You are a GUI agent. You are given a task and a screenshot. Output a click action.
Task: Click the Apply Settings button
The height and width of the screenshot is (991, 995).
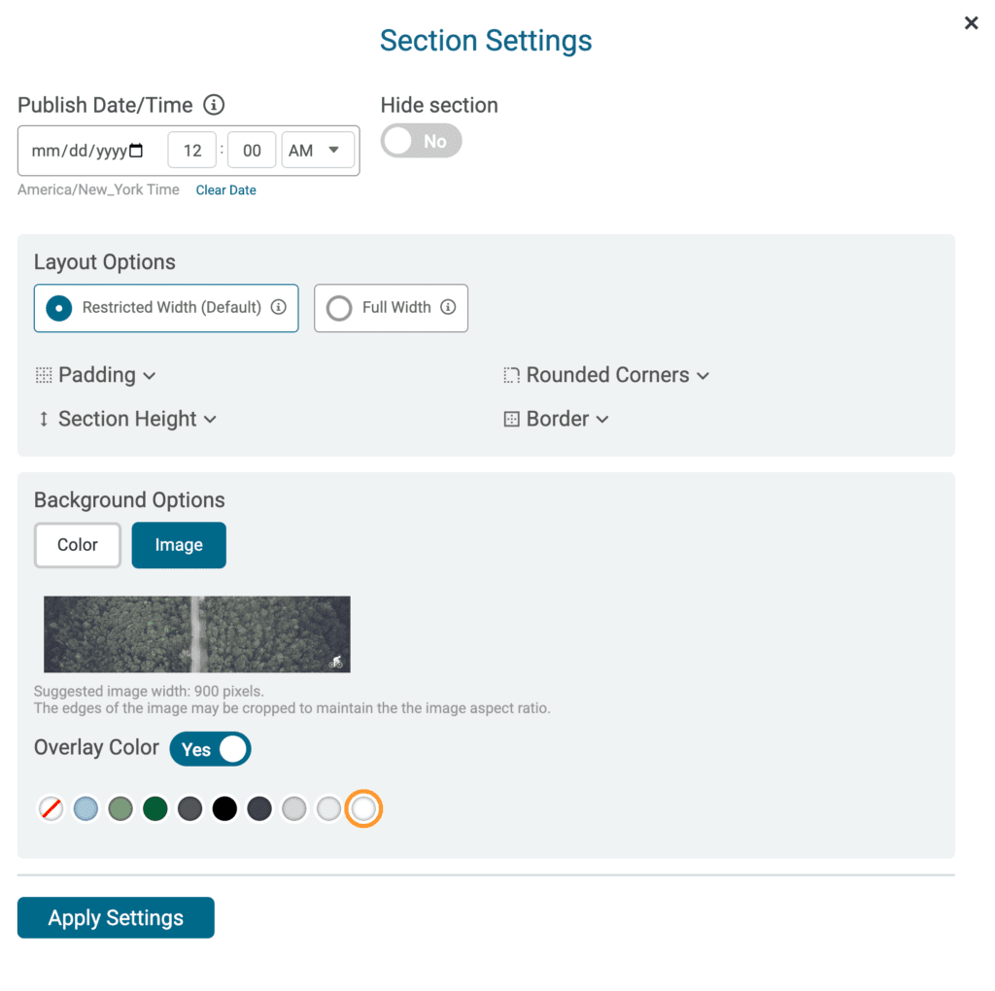[117, 917]
